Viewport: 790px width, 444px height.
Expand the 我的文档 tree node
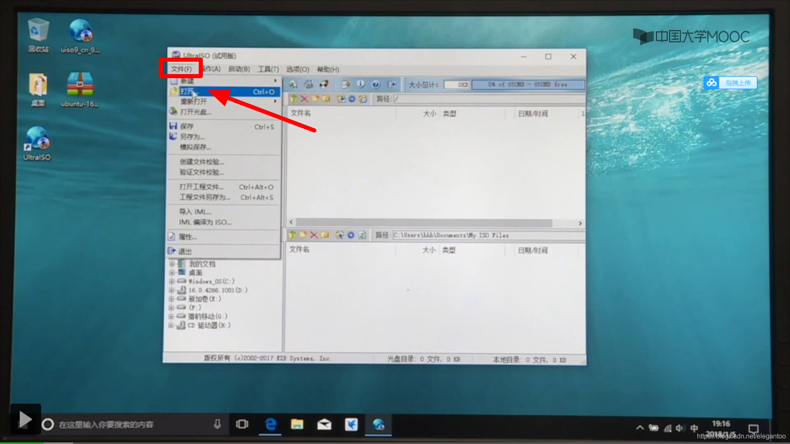172,264
